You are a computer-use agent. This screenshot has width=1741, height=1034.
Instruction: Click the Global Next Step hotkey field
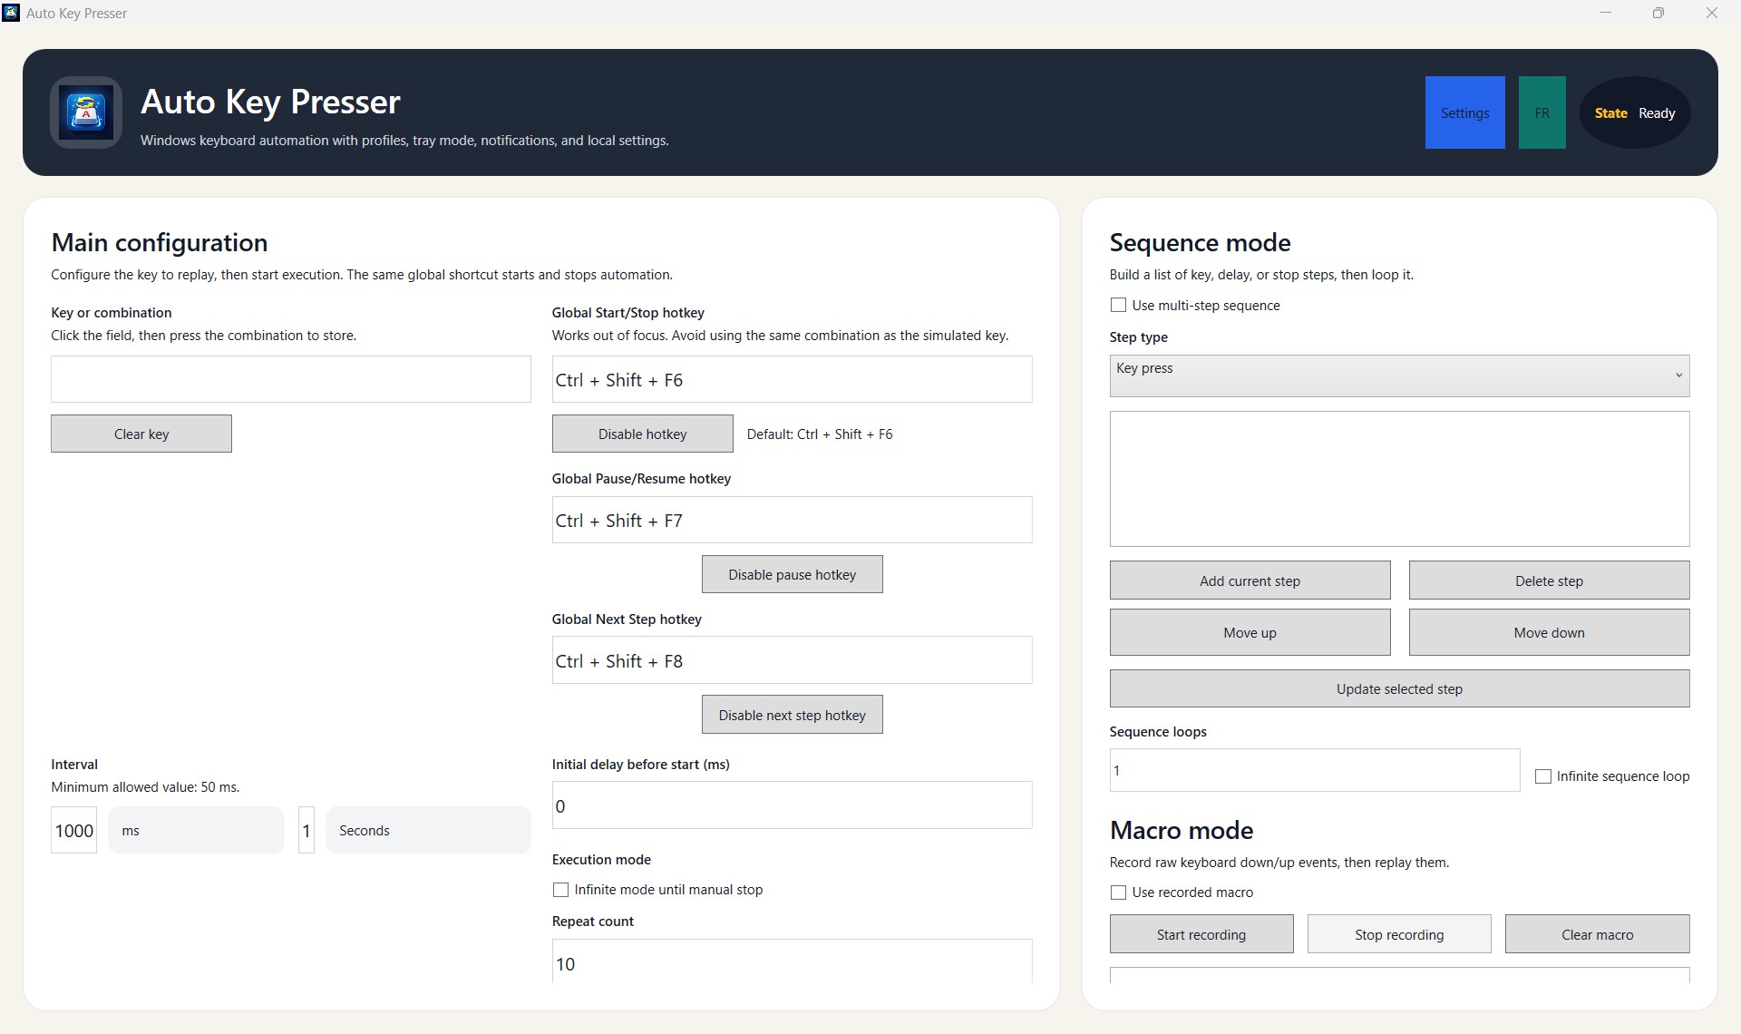792,660
